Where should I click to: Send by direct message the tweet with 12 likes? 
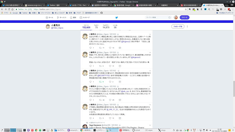click(x=120, y=48)
